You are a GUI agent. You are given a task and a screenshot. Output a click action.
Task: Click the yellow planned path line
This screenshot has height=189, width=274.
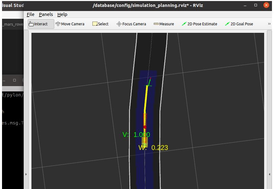[x=146, y=99]
